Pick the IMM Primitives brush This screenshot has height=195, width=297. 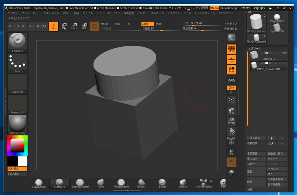(203, 183)
